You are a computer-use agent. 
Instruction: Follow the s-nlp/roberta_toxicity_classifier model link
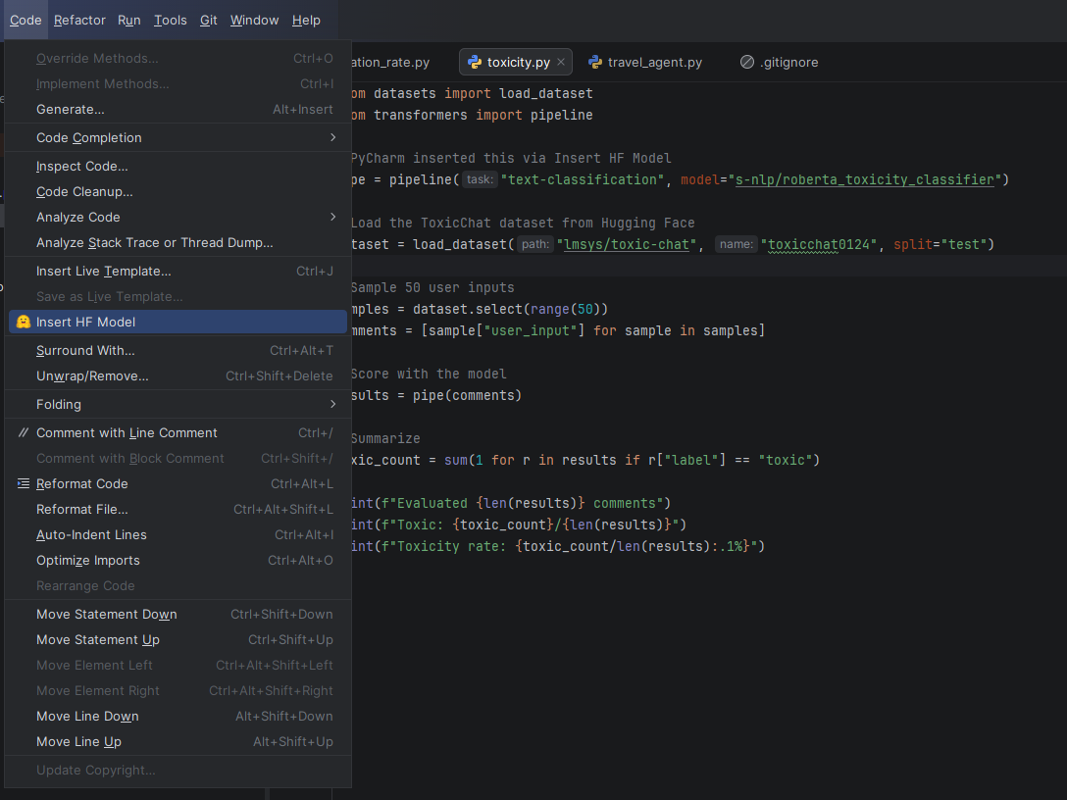865,179
